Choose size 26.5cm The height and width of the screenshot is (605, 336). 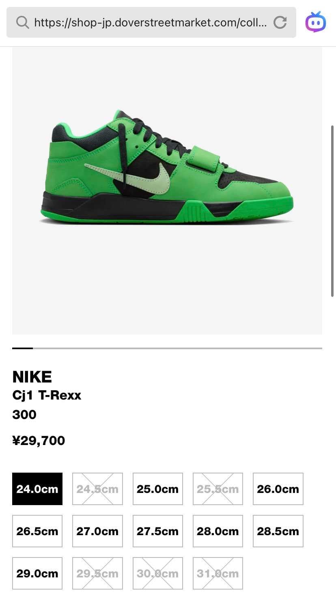[37, 531]
